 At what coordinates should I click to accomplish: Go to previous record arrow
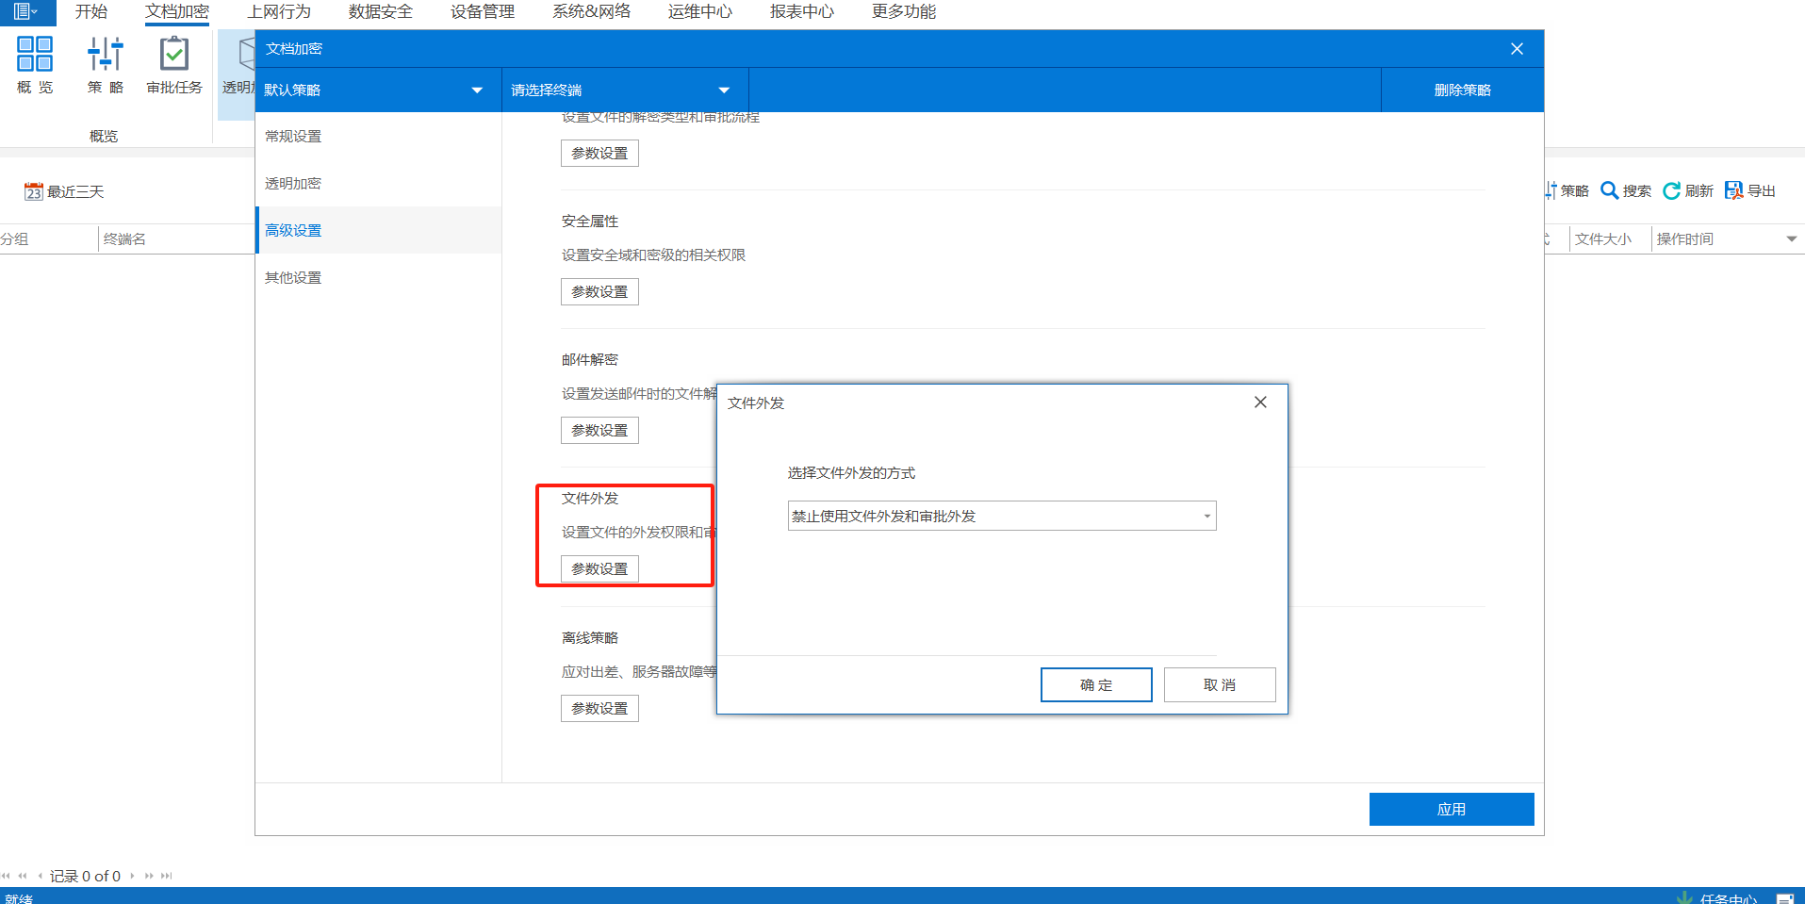[x=40, y=876]
